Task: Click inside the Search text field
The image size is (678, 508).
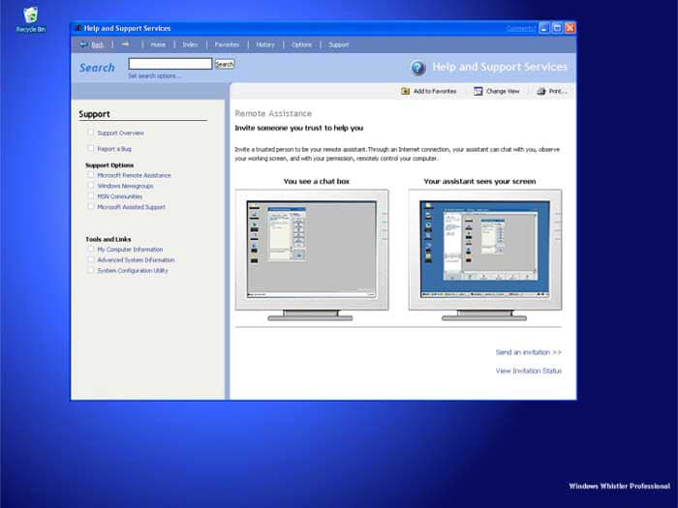Action: (x=170, y=64)
